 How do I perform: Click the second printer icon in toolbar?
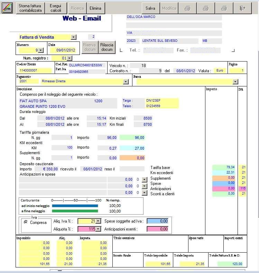(x=206, y=8)
